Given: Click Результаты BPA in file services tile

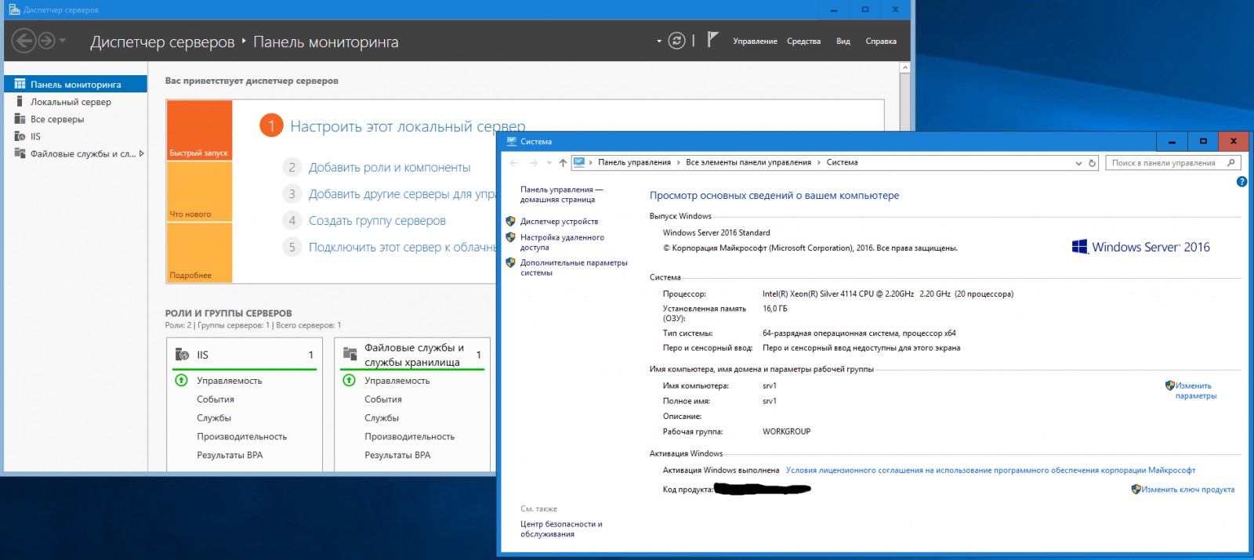Looking at the screenshot, I should coord(397,455).
